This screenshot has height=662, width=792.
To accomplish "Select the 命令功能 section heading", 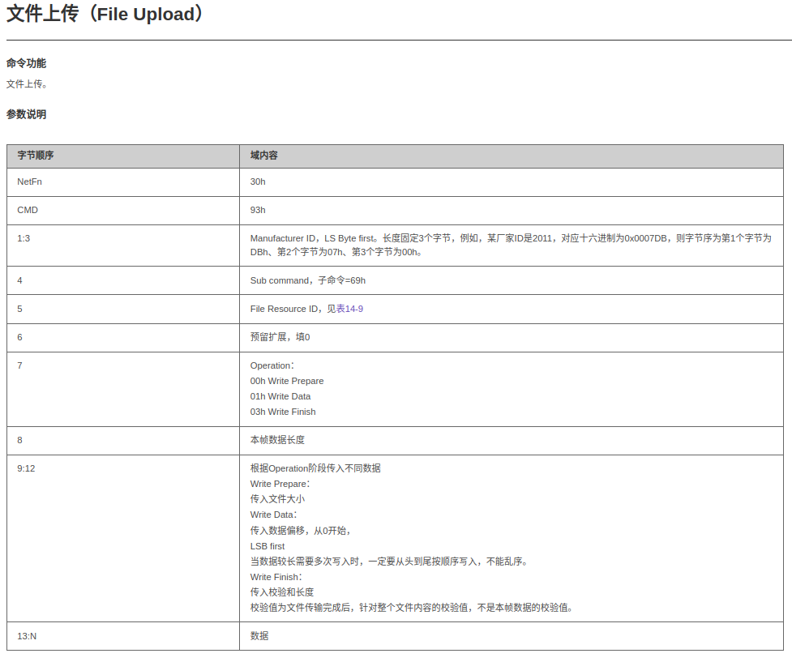I will click(x=26, y=63).
